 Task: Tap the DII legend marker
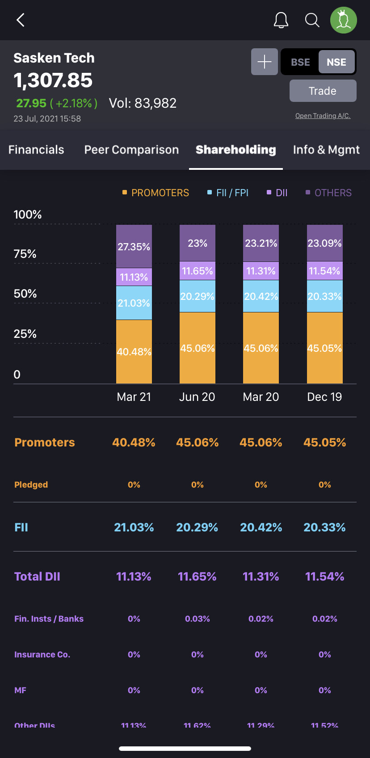pyautogui.click(x=269, y=193)
